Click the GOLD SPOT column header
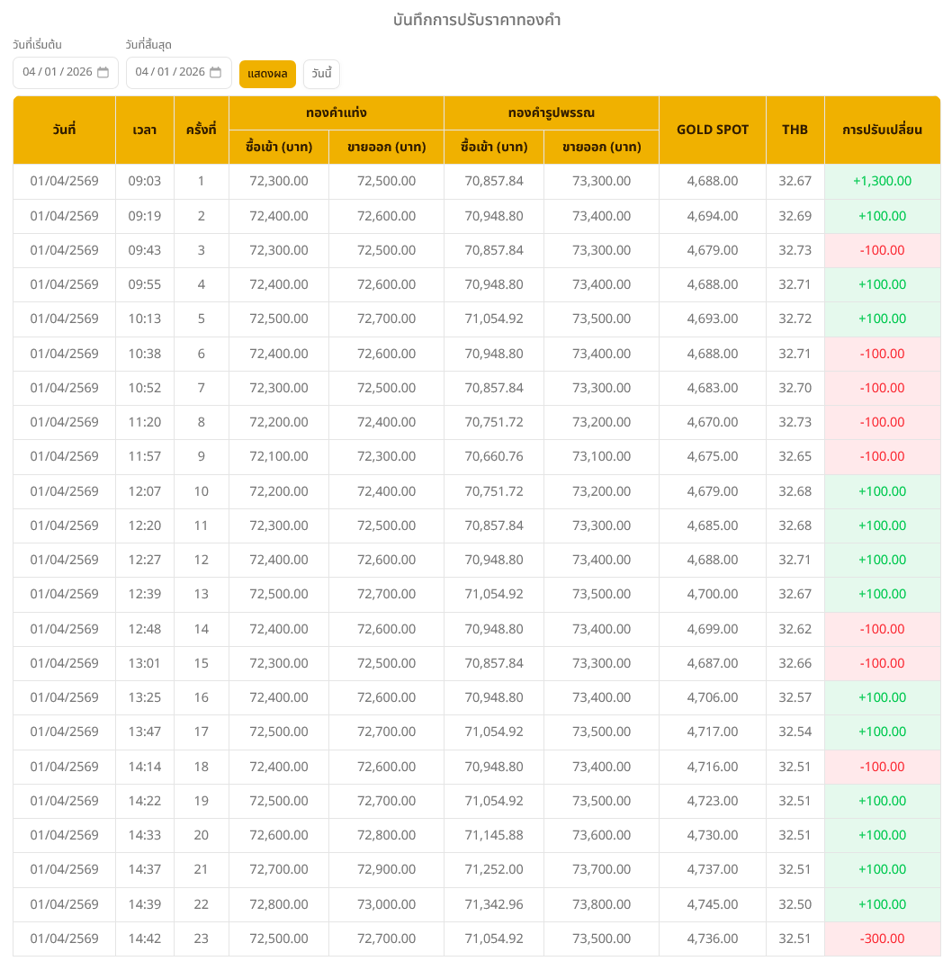The width and height of the screenshot is (952, 961). coord(712,130)
